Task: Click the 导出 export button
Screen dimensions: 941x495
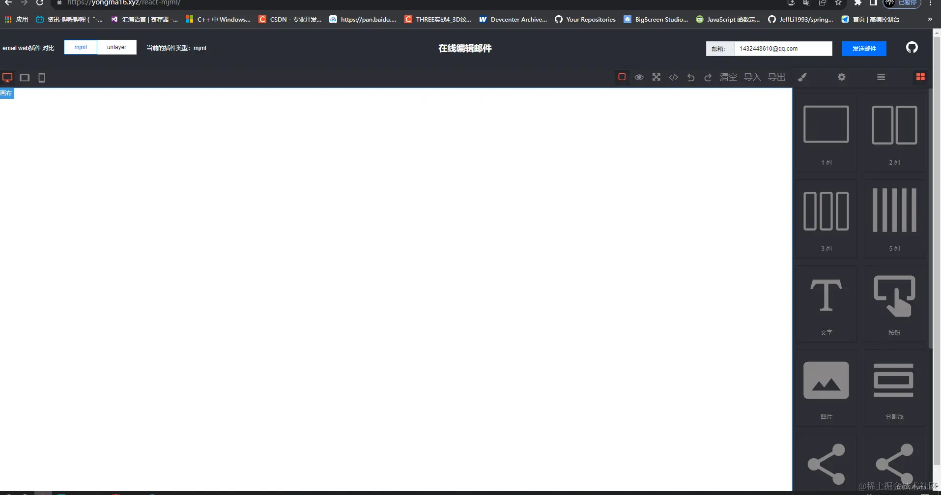Action: [776, 77]
